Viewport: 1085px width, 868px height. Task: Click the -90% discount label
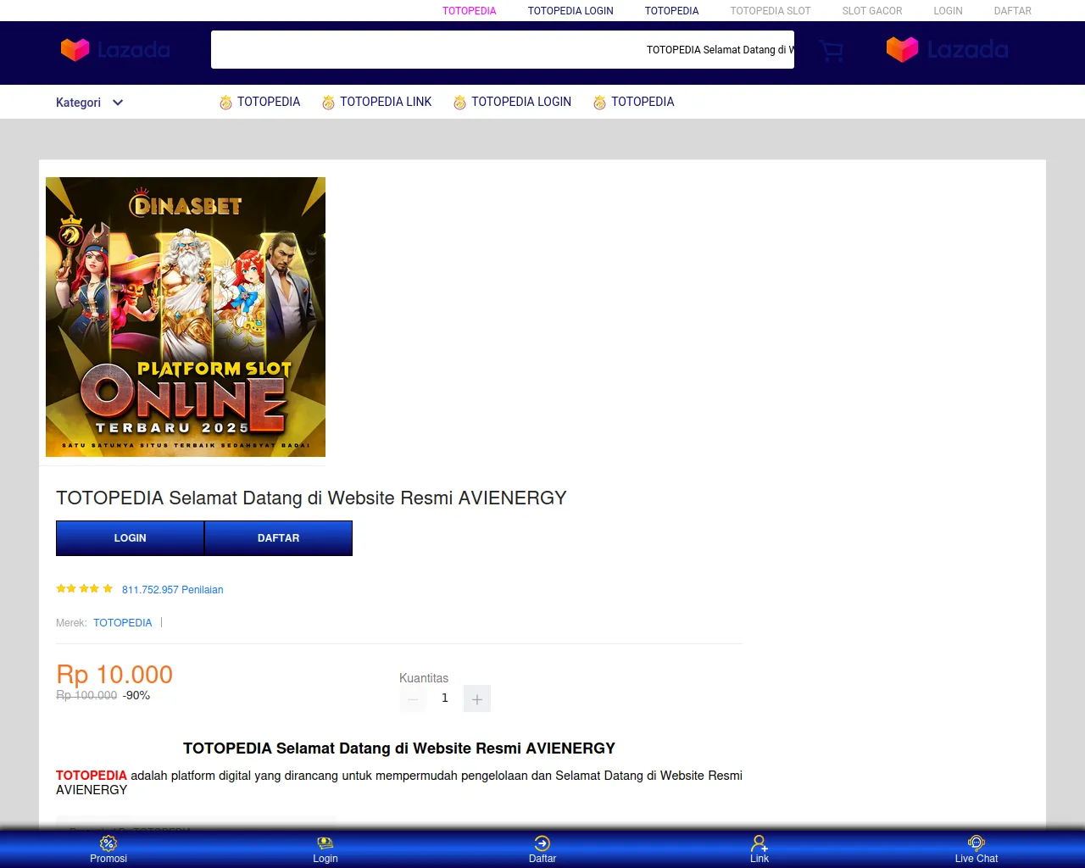tap(136, 696)
